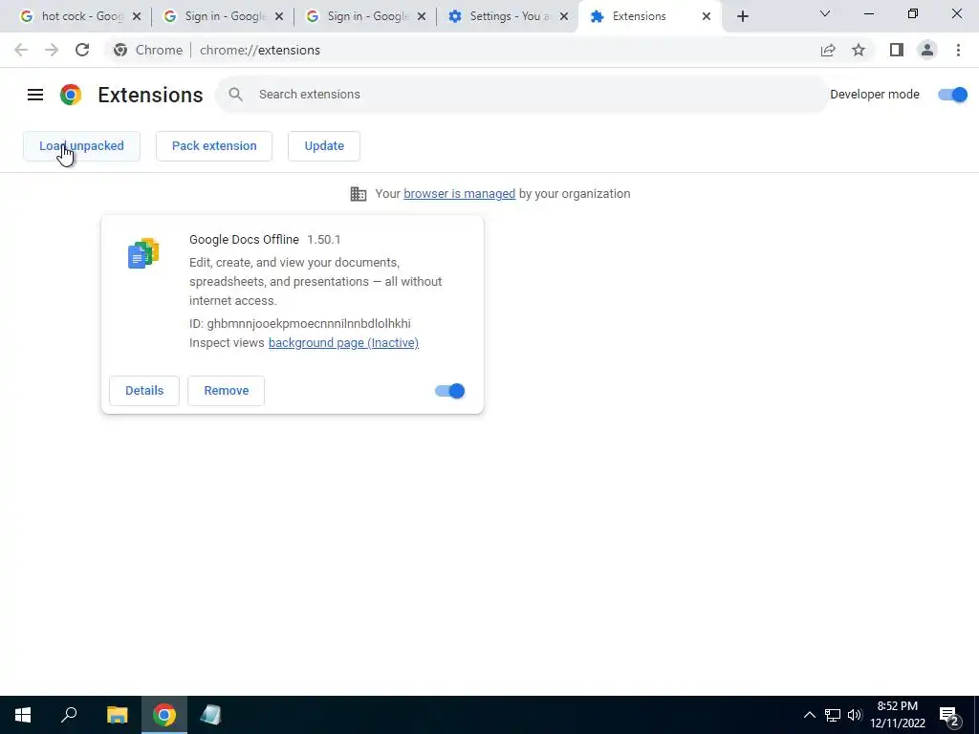Click the taskbar clock showing 8:52 PM
This screenshot has width=979, height=734.
897,715
